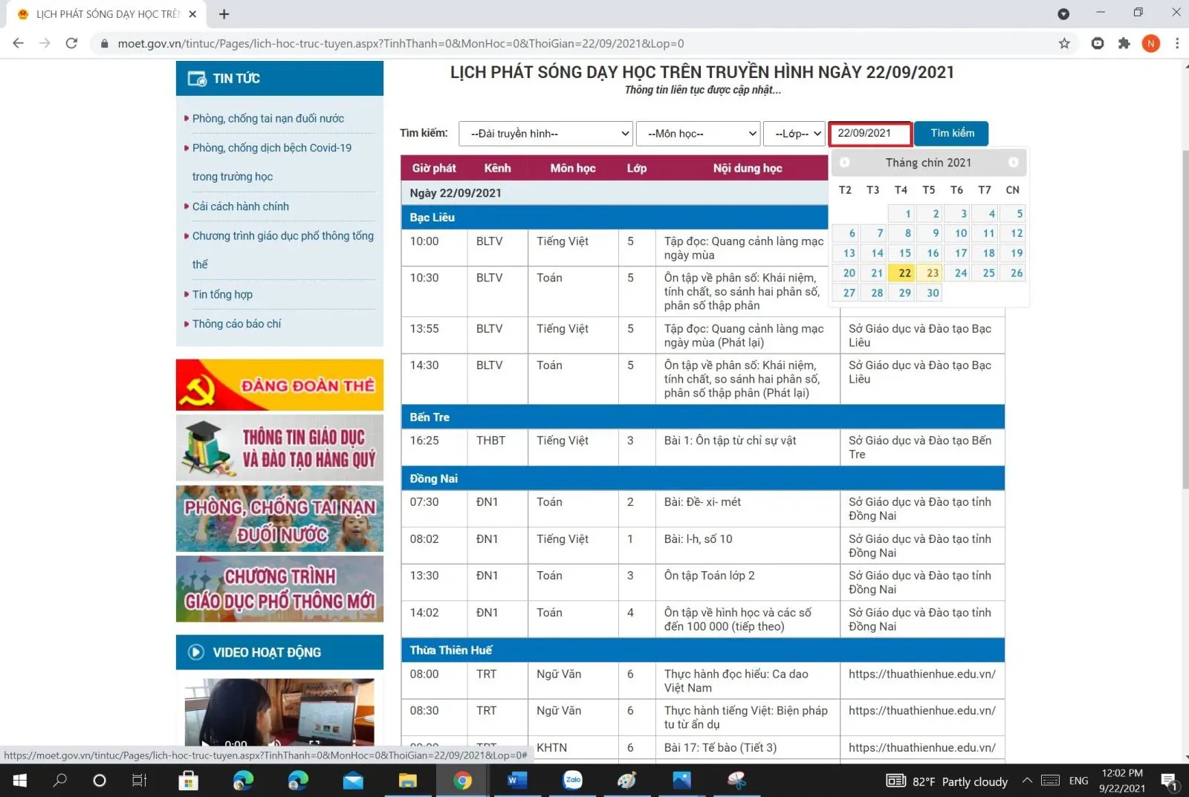Open a new browser tab
The image size is (1189, 797).
224,14
